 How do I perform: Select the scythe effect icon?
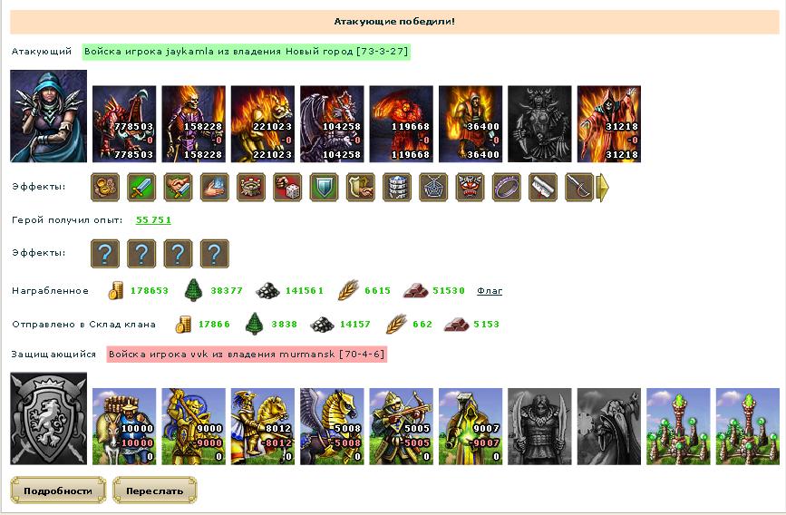point(579,187)
